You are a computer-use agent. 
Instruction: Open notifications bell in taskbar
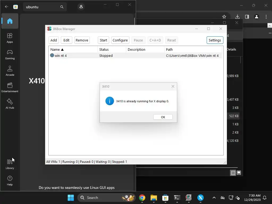(265, 198)
